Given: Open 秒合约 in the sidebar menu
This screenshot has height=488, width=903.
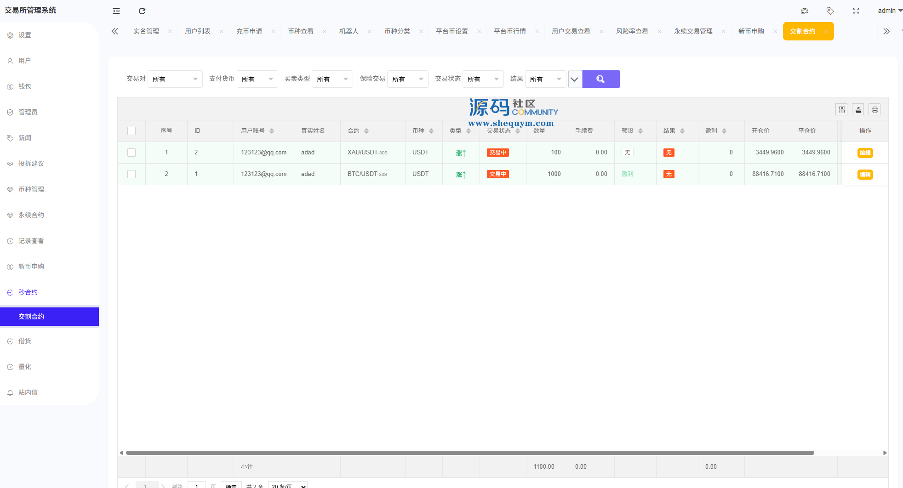Looking at the screenshot, I should pos(28,292).
